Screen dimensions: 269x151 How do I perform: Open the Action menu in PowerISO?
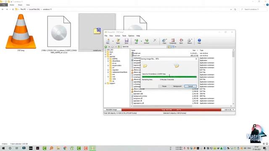pyautogui.click(x=118, y=36)
